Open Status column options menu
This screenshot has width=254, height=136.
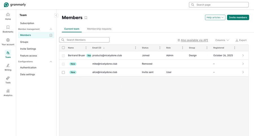pos(160,48)
